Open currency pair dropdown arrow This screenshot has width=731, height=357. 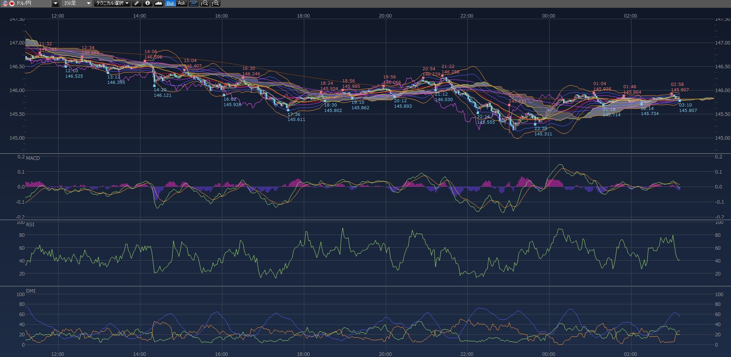pos(55,3)
